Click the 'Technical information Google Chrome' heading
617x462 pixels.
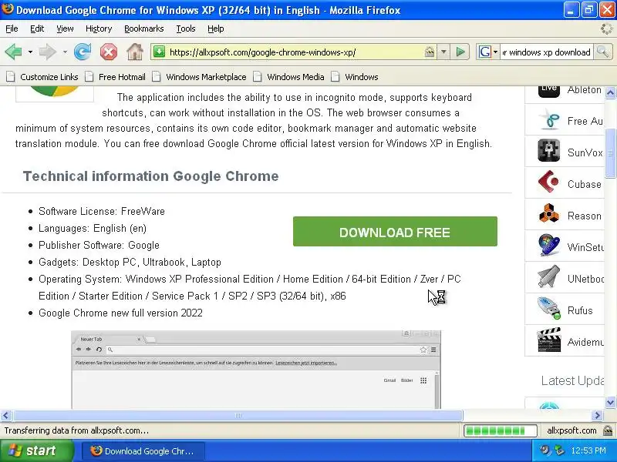(150, 176)
